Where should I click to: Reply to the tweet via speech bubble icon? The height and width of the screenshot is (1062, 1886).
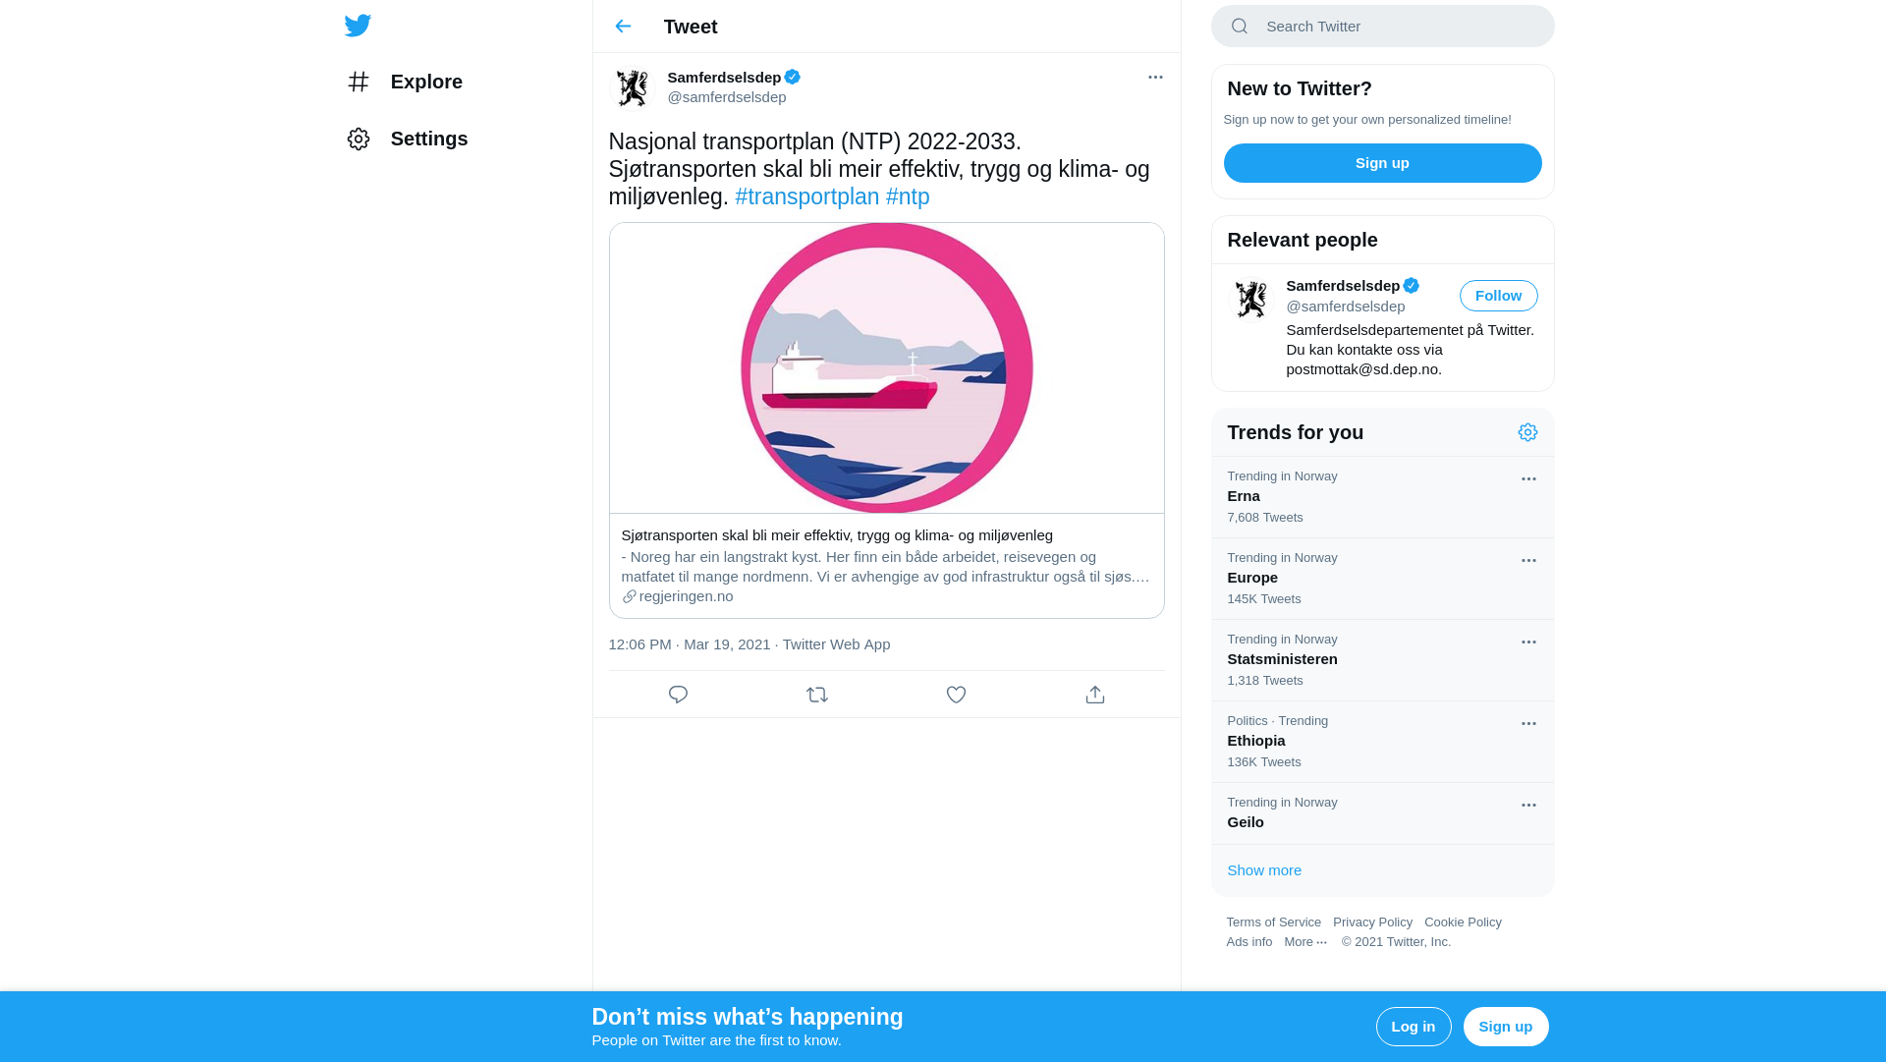tap(678, 695)
